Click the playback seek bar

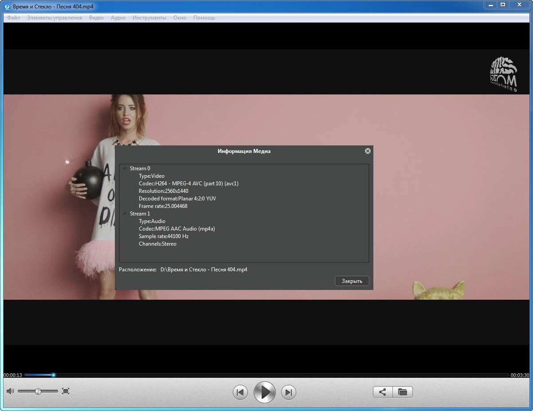pos(266,375)
